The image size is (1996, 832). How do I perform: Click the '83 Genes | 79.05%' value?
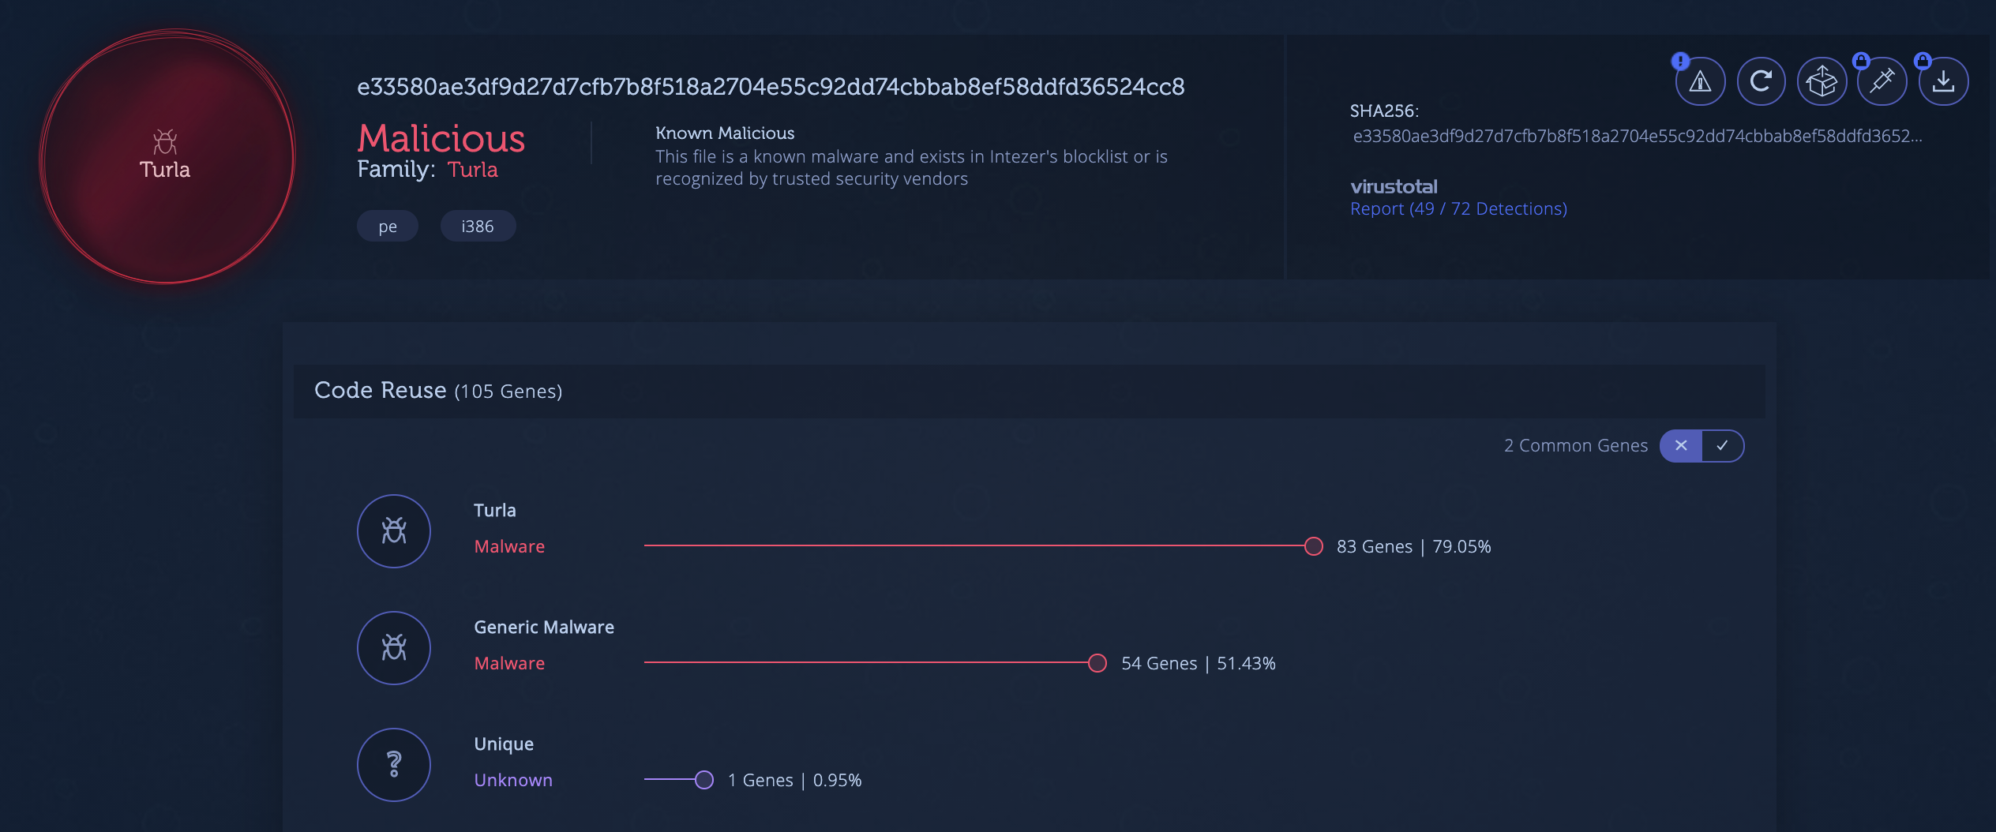click(1413, 547)
